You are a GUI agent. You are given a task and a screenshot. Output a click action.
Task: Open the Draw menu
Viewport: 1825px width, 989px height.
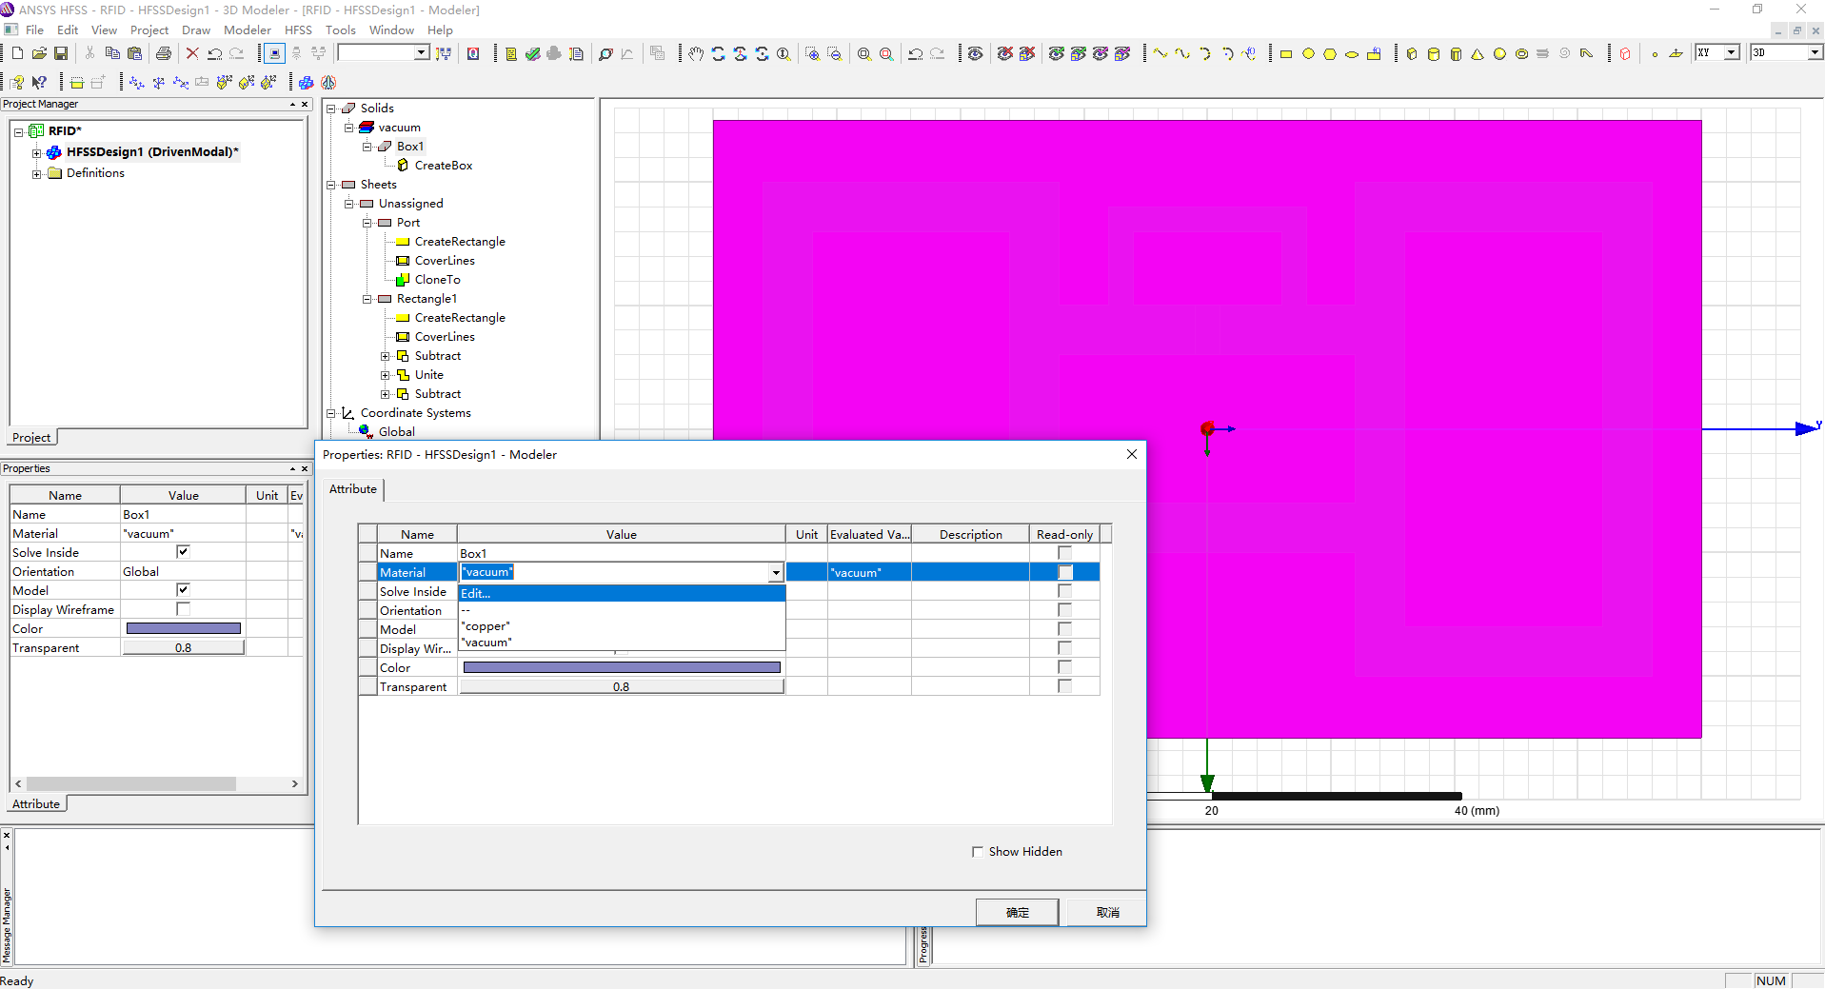[196, 30]
